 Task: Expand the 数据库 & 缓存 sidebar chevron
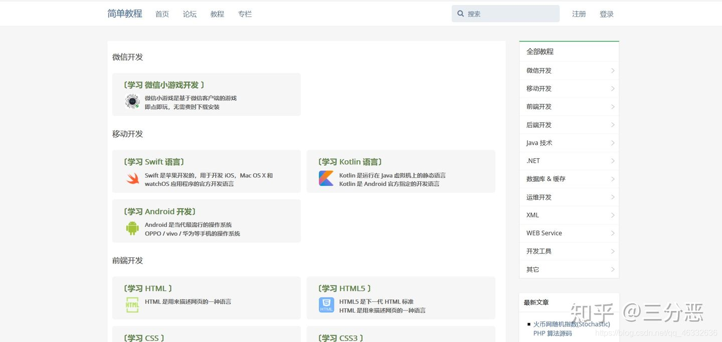coord(613,179)
